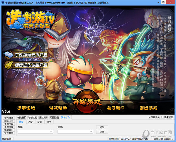This screenshot has width=176, height=142.
Task: Click the V5.6 version label
Action: pyautogui.click(x=6, y=111)
